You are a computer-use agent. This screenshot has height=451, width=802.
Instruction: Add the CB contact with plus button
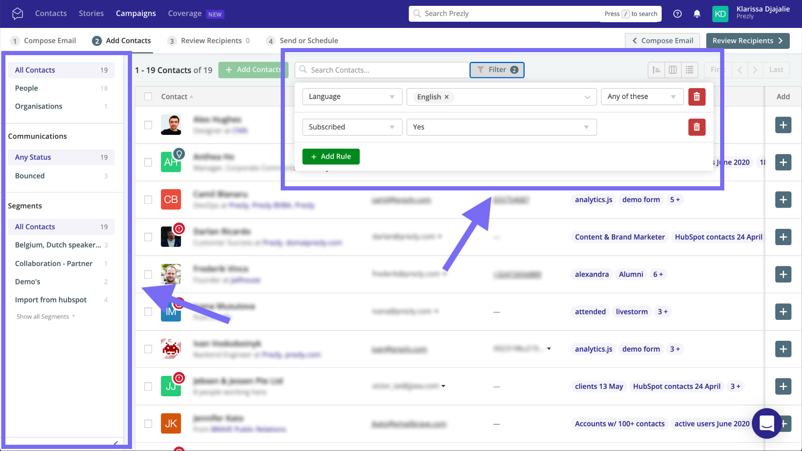click(x=783, y=200)
